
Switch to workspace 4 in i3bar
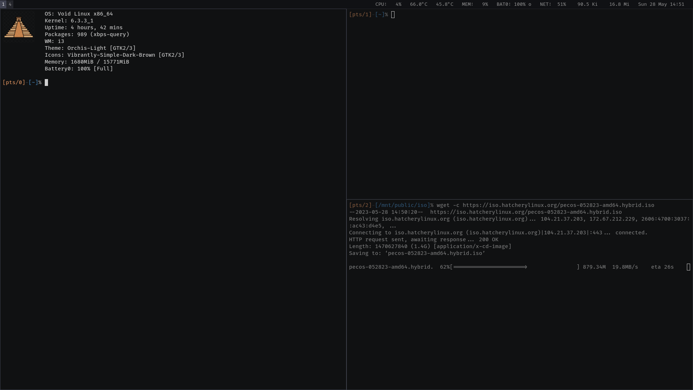(10, 4)
